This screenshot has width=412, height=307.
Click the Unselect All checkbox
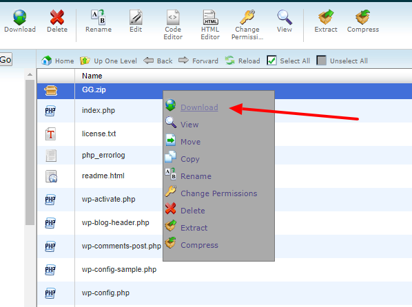321,61
